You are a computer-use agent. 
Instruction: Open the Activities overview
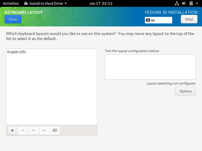(x=11, y=3)
